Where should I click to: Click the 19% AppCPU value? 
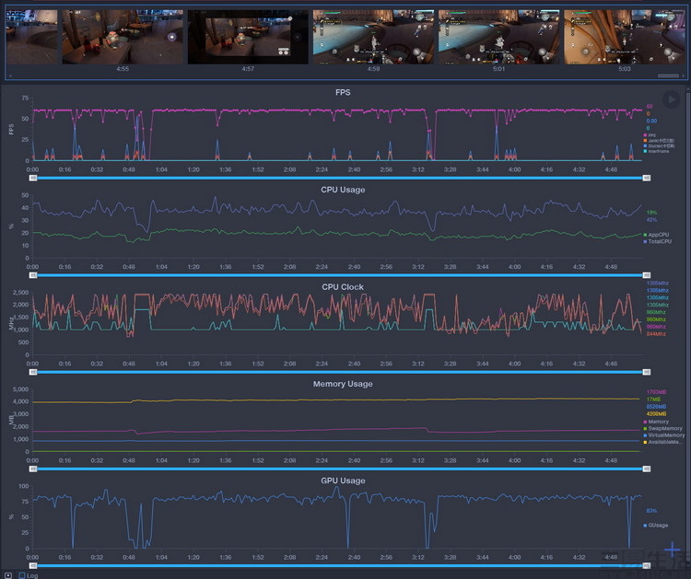point(651,213)
